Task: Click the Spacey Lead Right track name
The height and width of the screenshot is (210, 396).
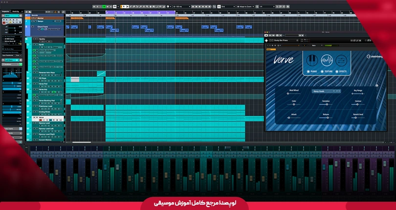Action: point(47,134)
